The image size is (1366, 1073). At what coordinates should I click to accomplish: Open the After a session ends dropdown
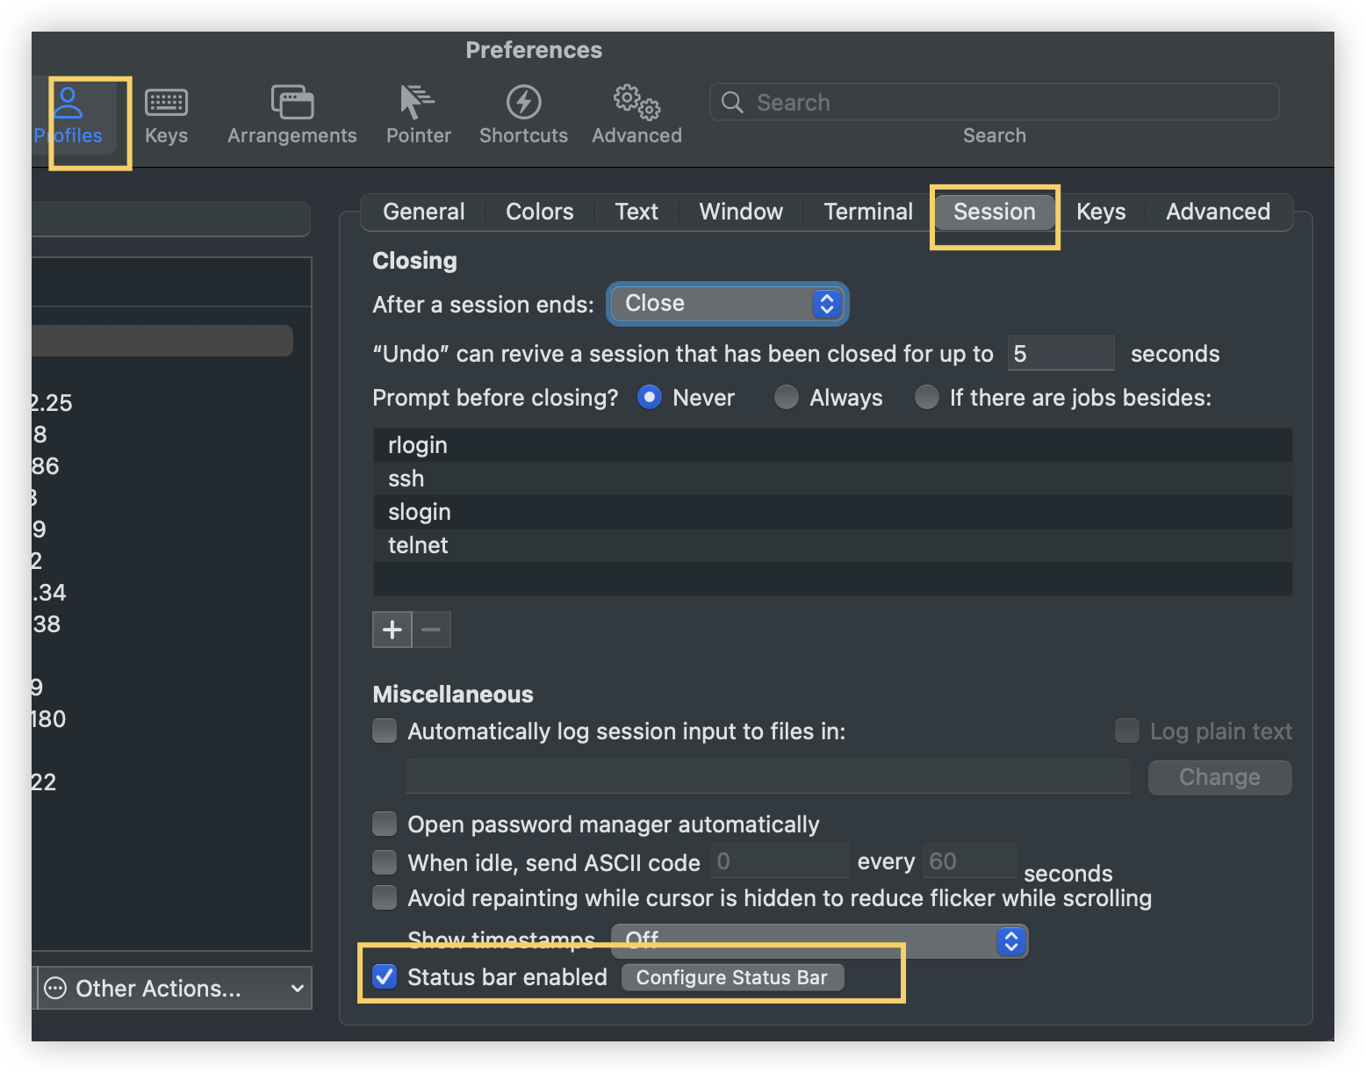click(x=727, y=304)
